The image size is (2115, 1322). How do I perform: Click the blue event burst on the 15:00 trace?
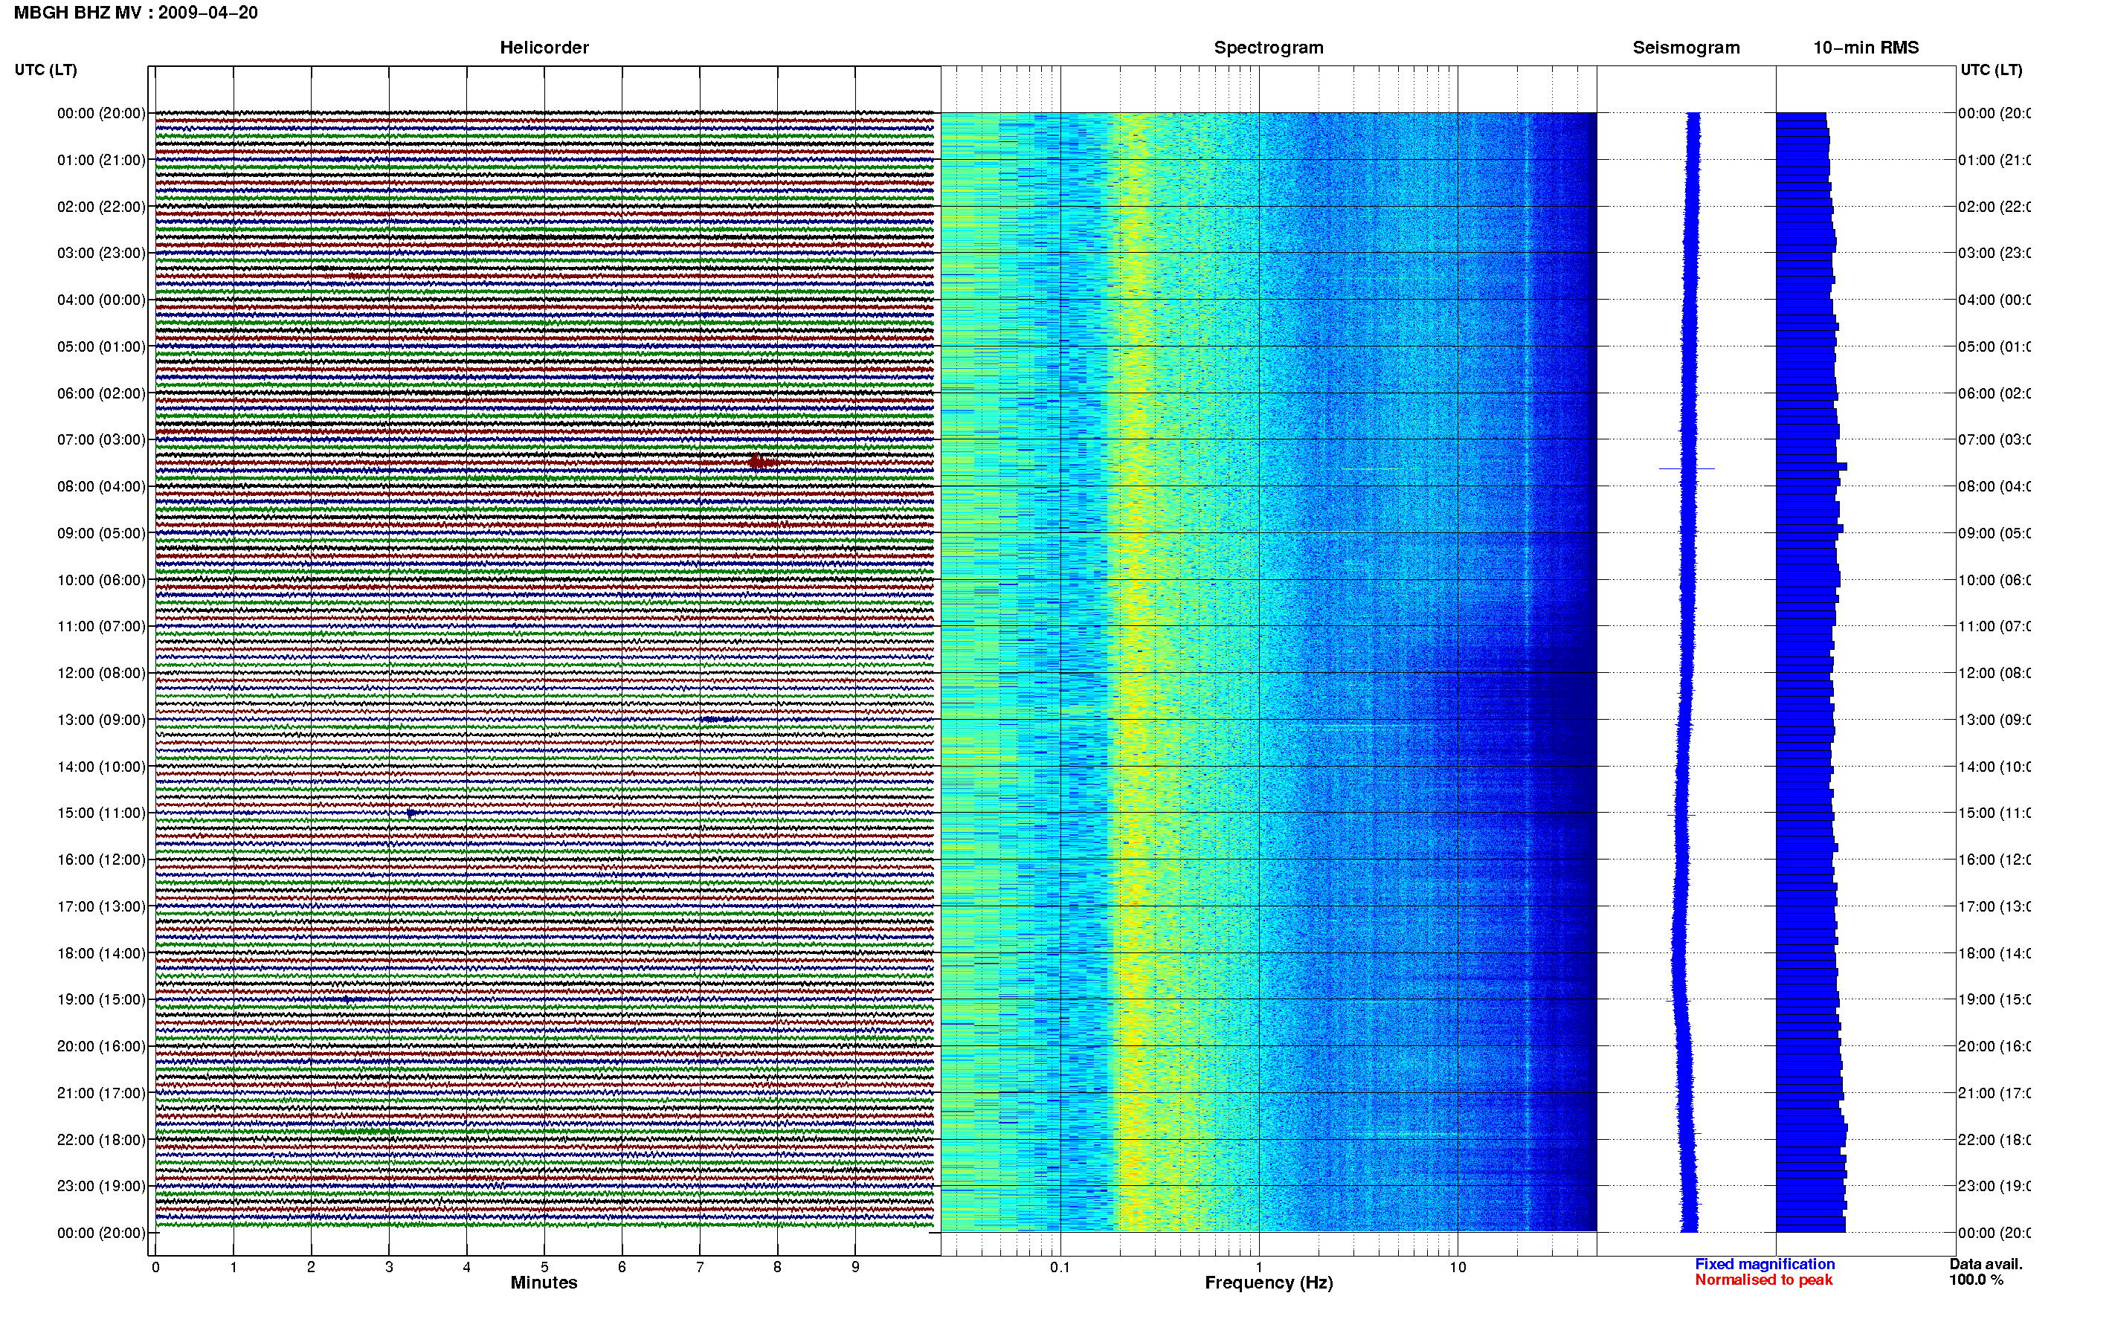pos(412,813)
